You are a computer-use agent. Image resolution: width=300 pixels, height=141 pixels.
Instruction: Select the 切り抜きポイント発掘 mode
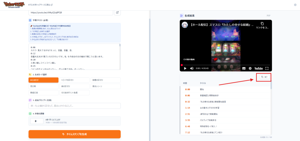pyautogui.click(x=74, y=93)
